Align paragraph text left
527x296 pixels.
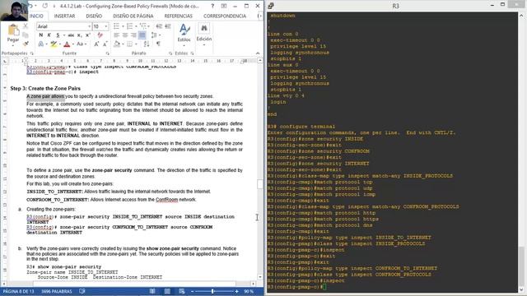coord(116,35)
